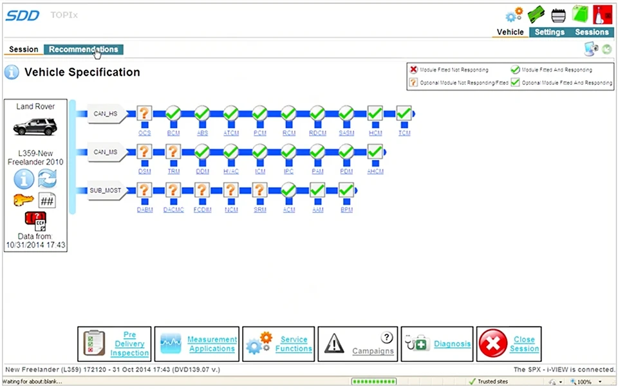Click the orange key icon
This screenshot has width=618, height=389.
pos(24,201)
